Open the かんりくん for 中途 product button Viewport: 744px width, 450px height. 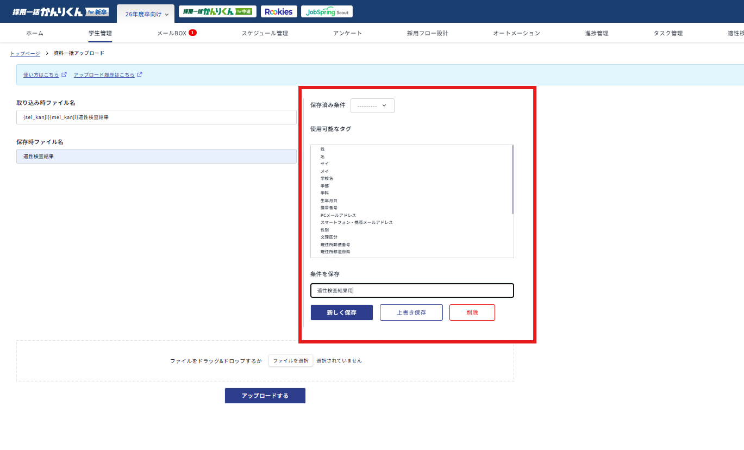coord(217,11)
